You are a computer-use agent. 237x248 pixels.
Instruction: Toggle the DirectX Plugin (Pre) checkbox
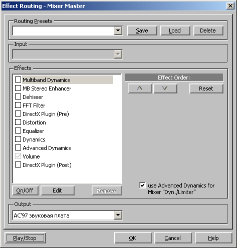coord(18,113)
